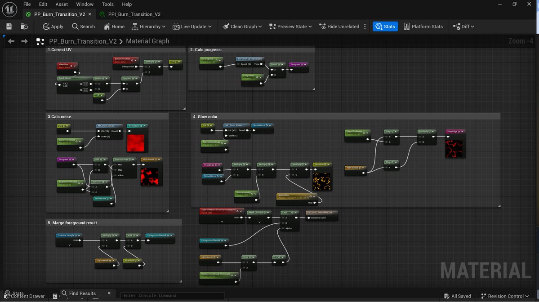539x302 pixels.
Task: Close the PP_Burn_Transition_V2 tab
Action: (x=90, y=14)
